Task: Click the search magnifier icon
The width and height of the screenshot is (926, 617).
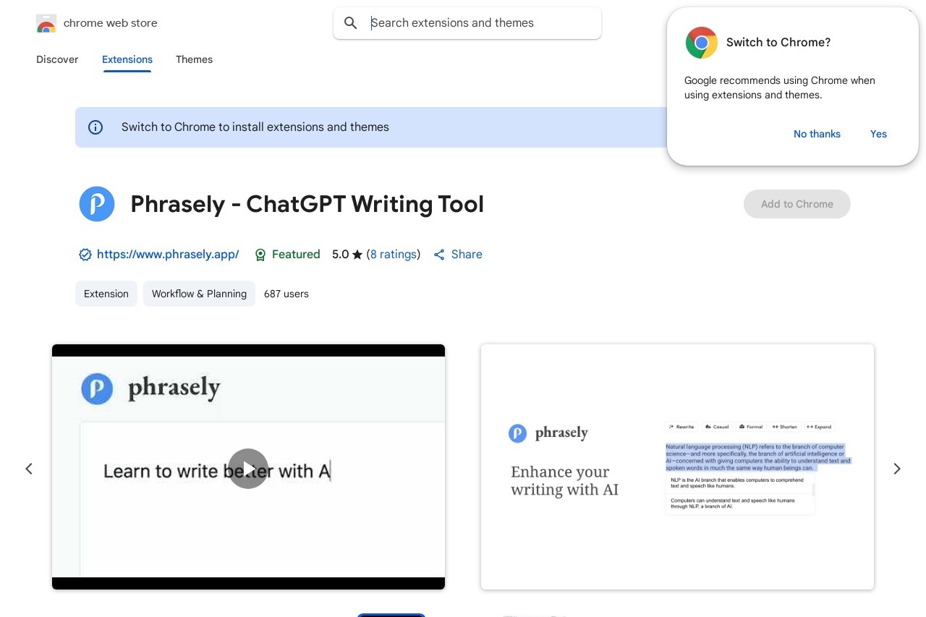Action: 351,23
